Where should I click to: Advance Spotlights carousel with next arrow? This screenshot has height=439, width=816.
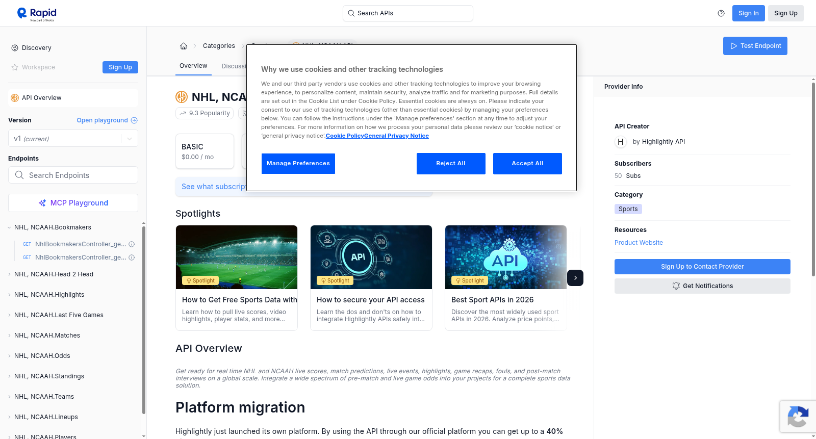pos(575,278)
